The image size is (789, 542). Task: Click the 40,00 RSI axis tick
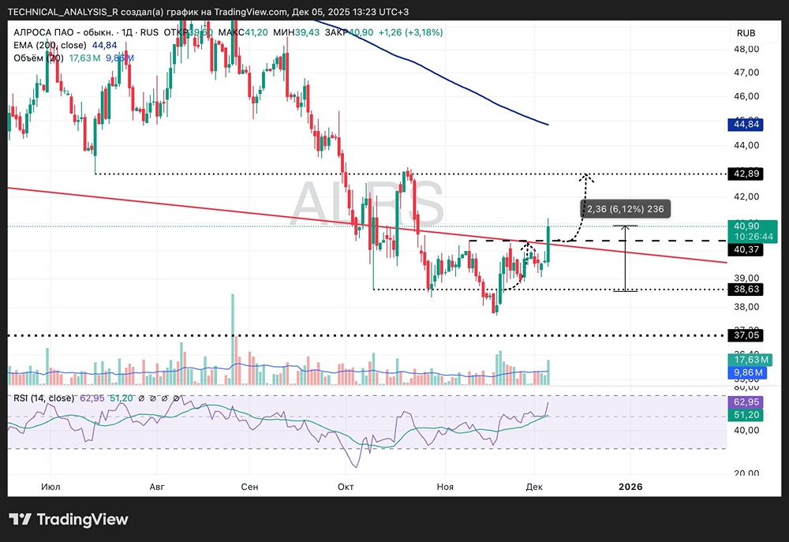point(746,430)
